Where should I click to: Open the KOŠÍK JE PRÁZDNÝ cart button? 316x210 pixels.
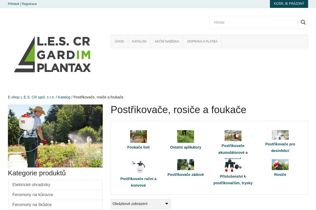pyautogui.click(x=289, y=4)
